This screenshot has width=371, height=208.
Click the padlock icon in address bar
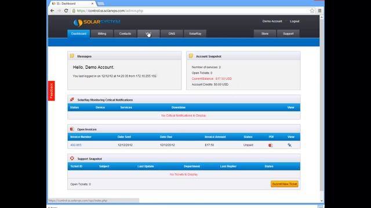click(x=74, y=10)
